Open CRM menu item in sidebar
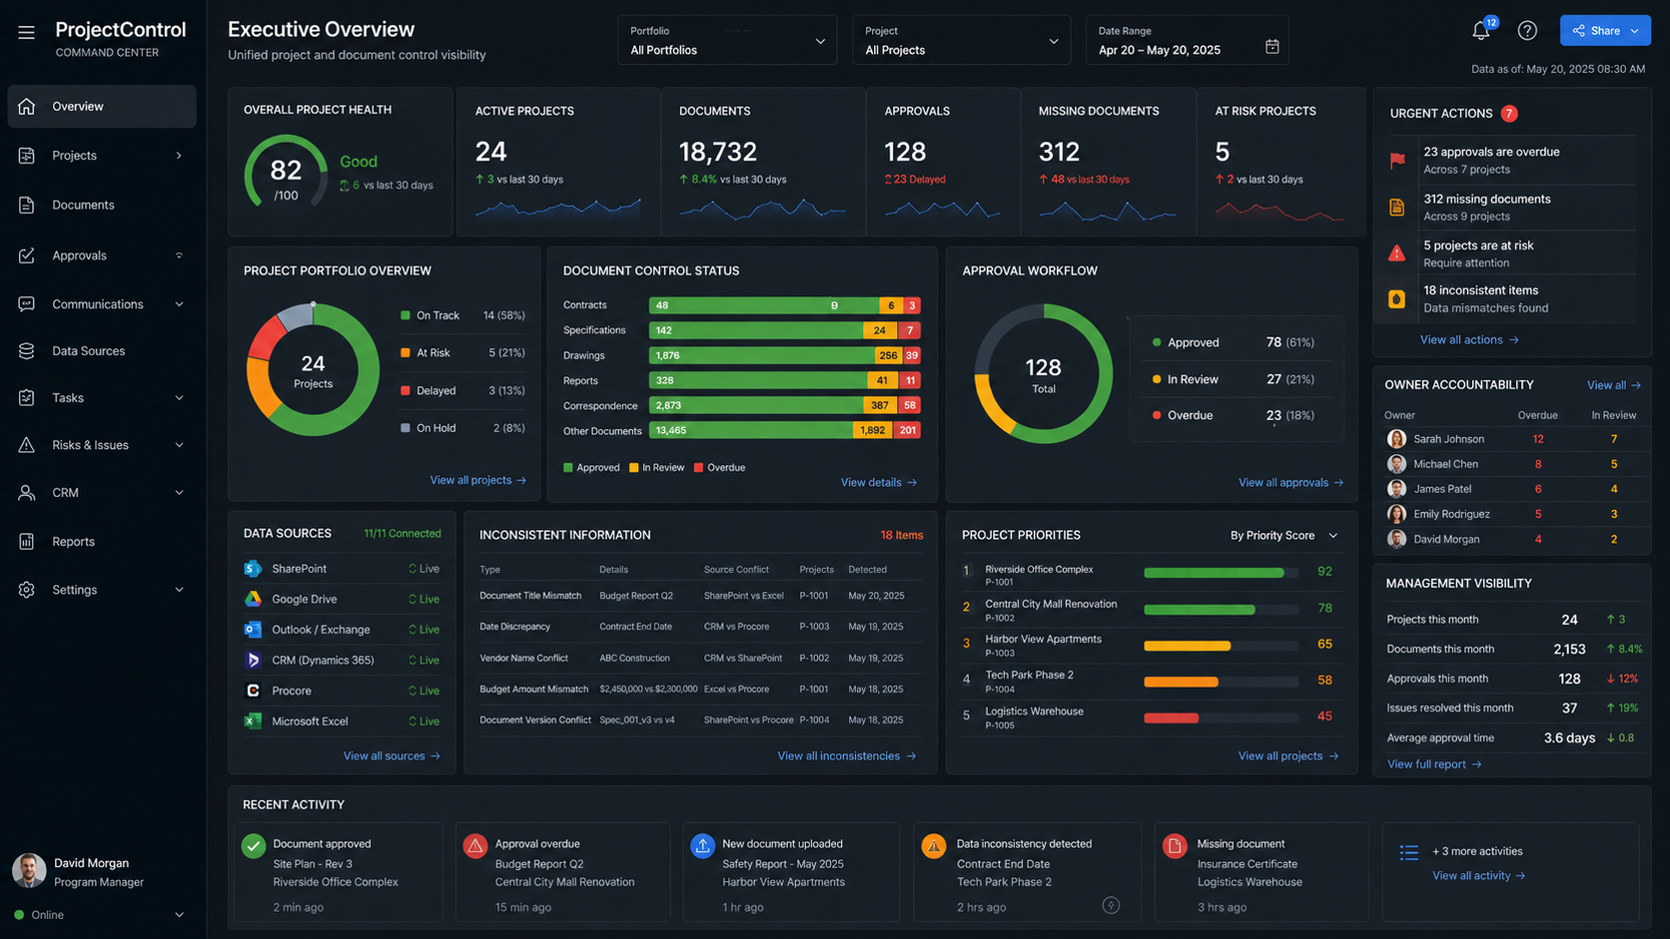This screenshot has width=1670, height=939. tap(101, 492)
